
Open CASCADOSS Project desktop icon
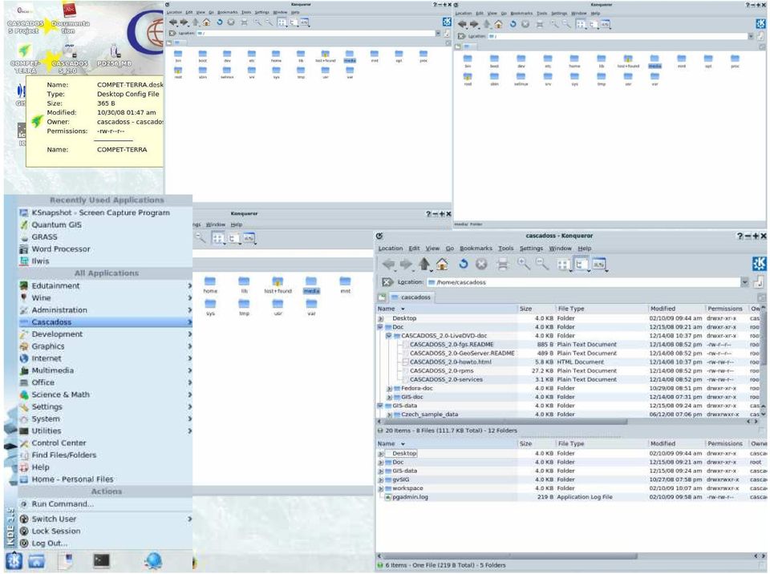point(25,18)
